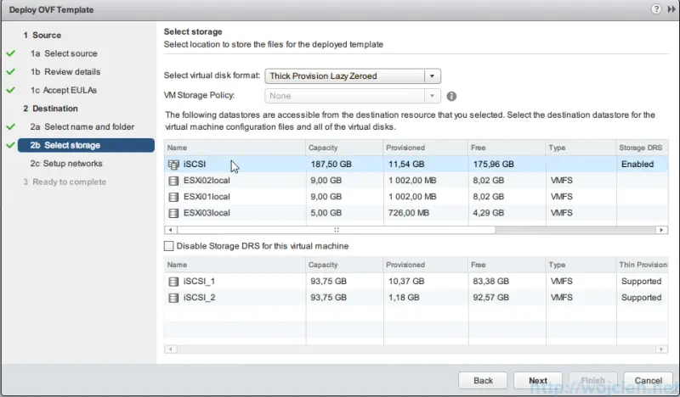
Task: Open the VM Storage Policy dropdown arrow
Action: click(432, 96)
